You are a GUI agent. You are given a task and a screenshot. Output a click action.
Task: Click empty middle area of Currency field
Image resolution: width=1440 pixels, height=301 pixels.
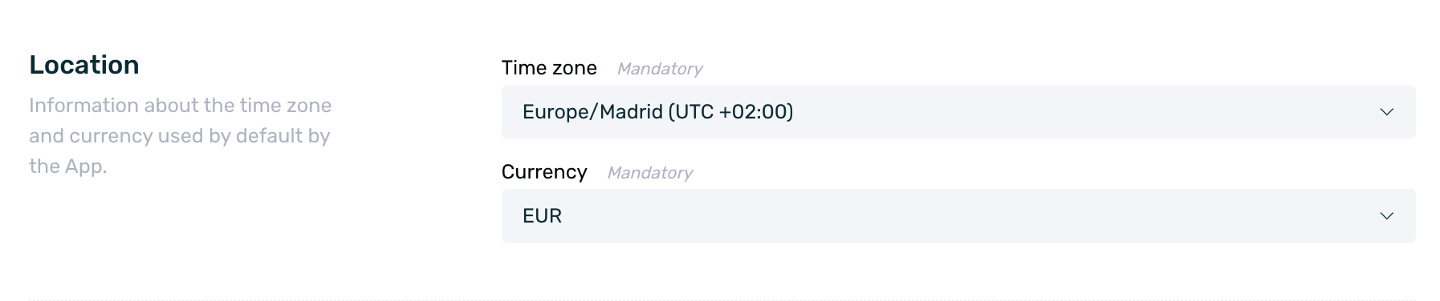coord(963,216)
